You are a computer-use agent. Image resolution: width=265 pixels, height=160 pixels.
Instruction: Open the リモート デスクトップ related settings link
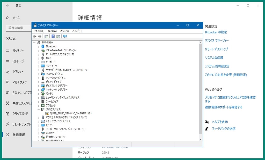coord(216,49)
